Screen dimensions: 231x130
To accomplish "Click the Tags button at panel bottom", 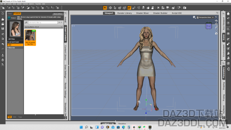I will 20,117.
